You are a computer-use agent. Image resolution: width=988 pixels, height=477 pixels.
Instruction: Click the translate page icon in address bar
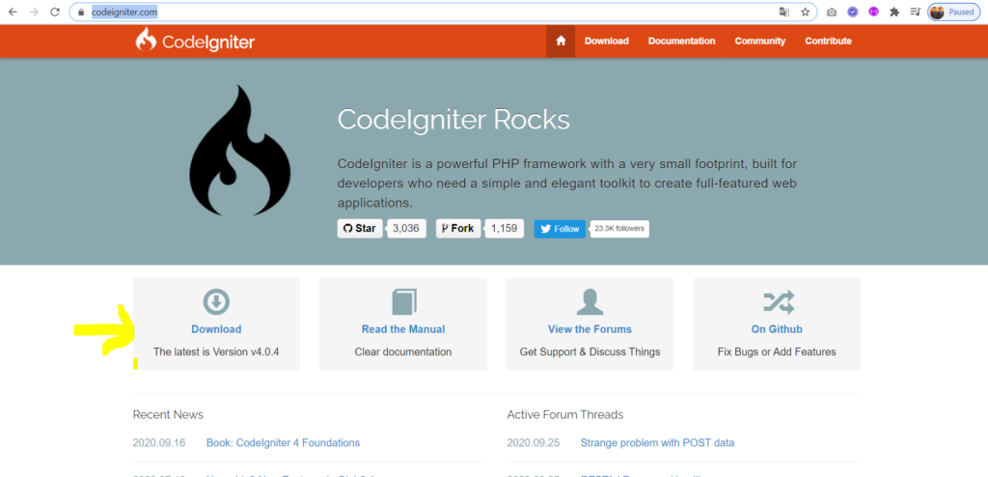[x=784, y=13]
